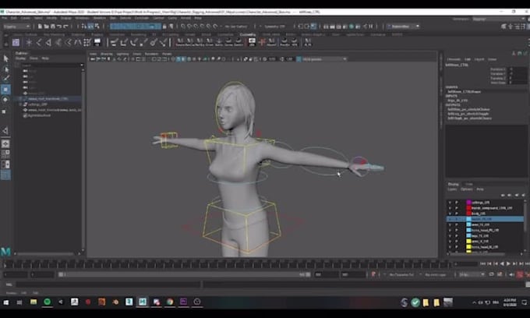Open the sRGB gamma view transform dropdown

coord(324,59)
